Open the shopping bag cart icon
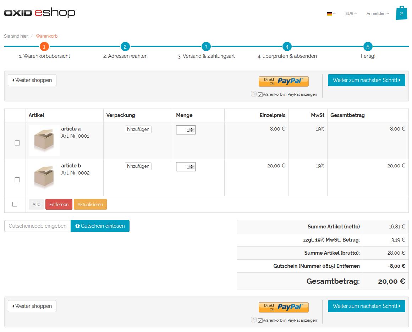 (401, 13)
